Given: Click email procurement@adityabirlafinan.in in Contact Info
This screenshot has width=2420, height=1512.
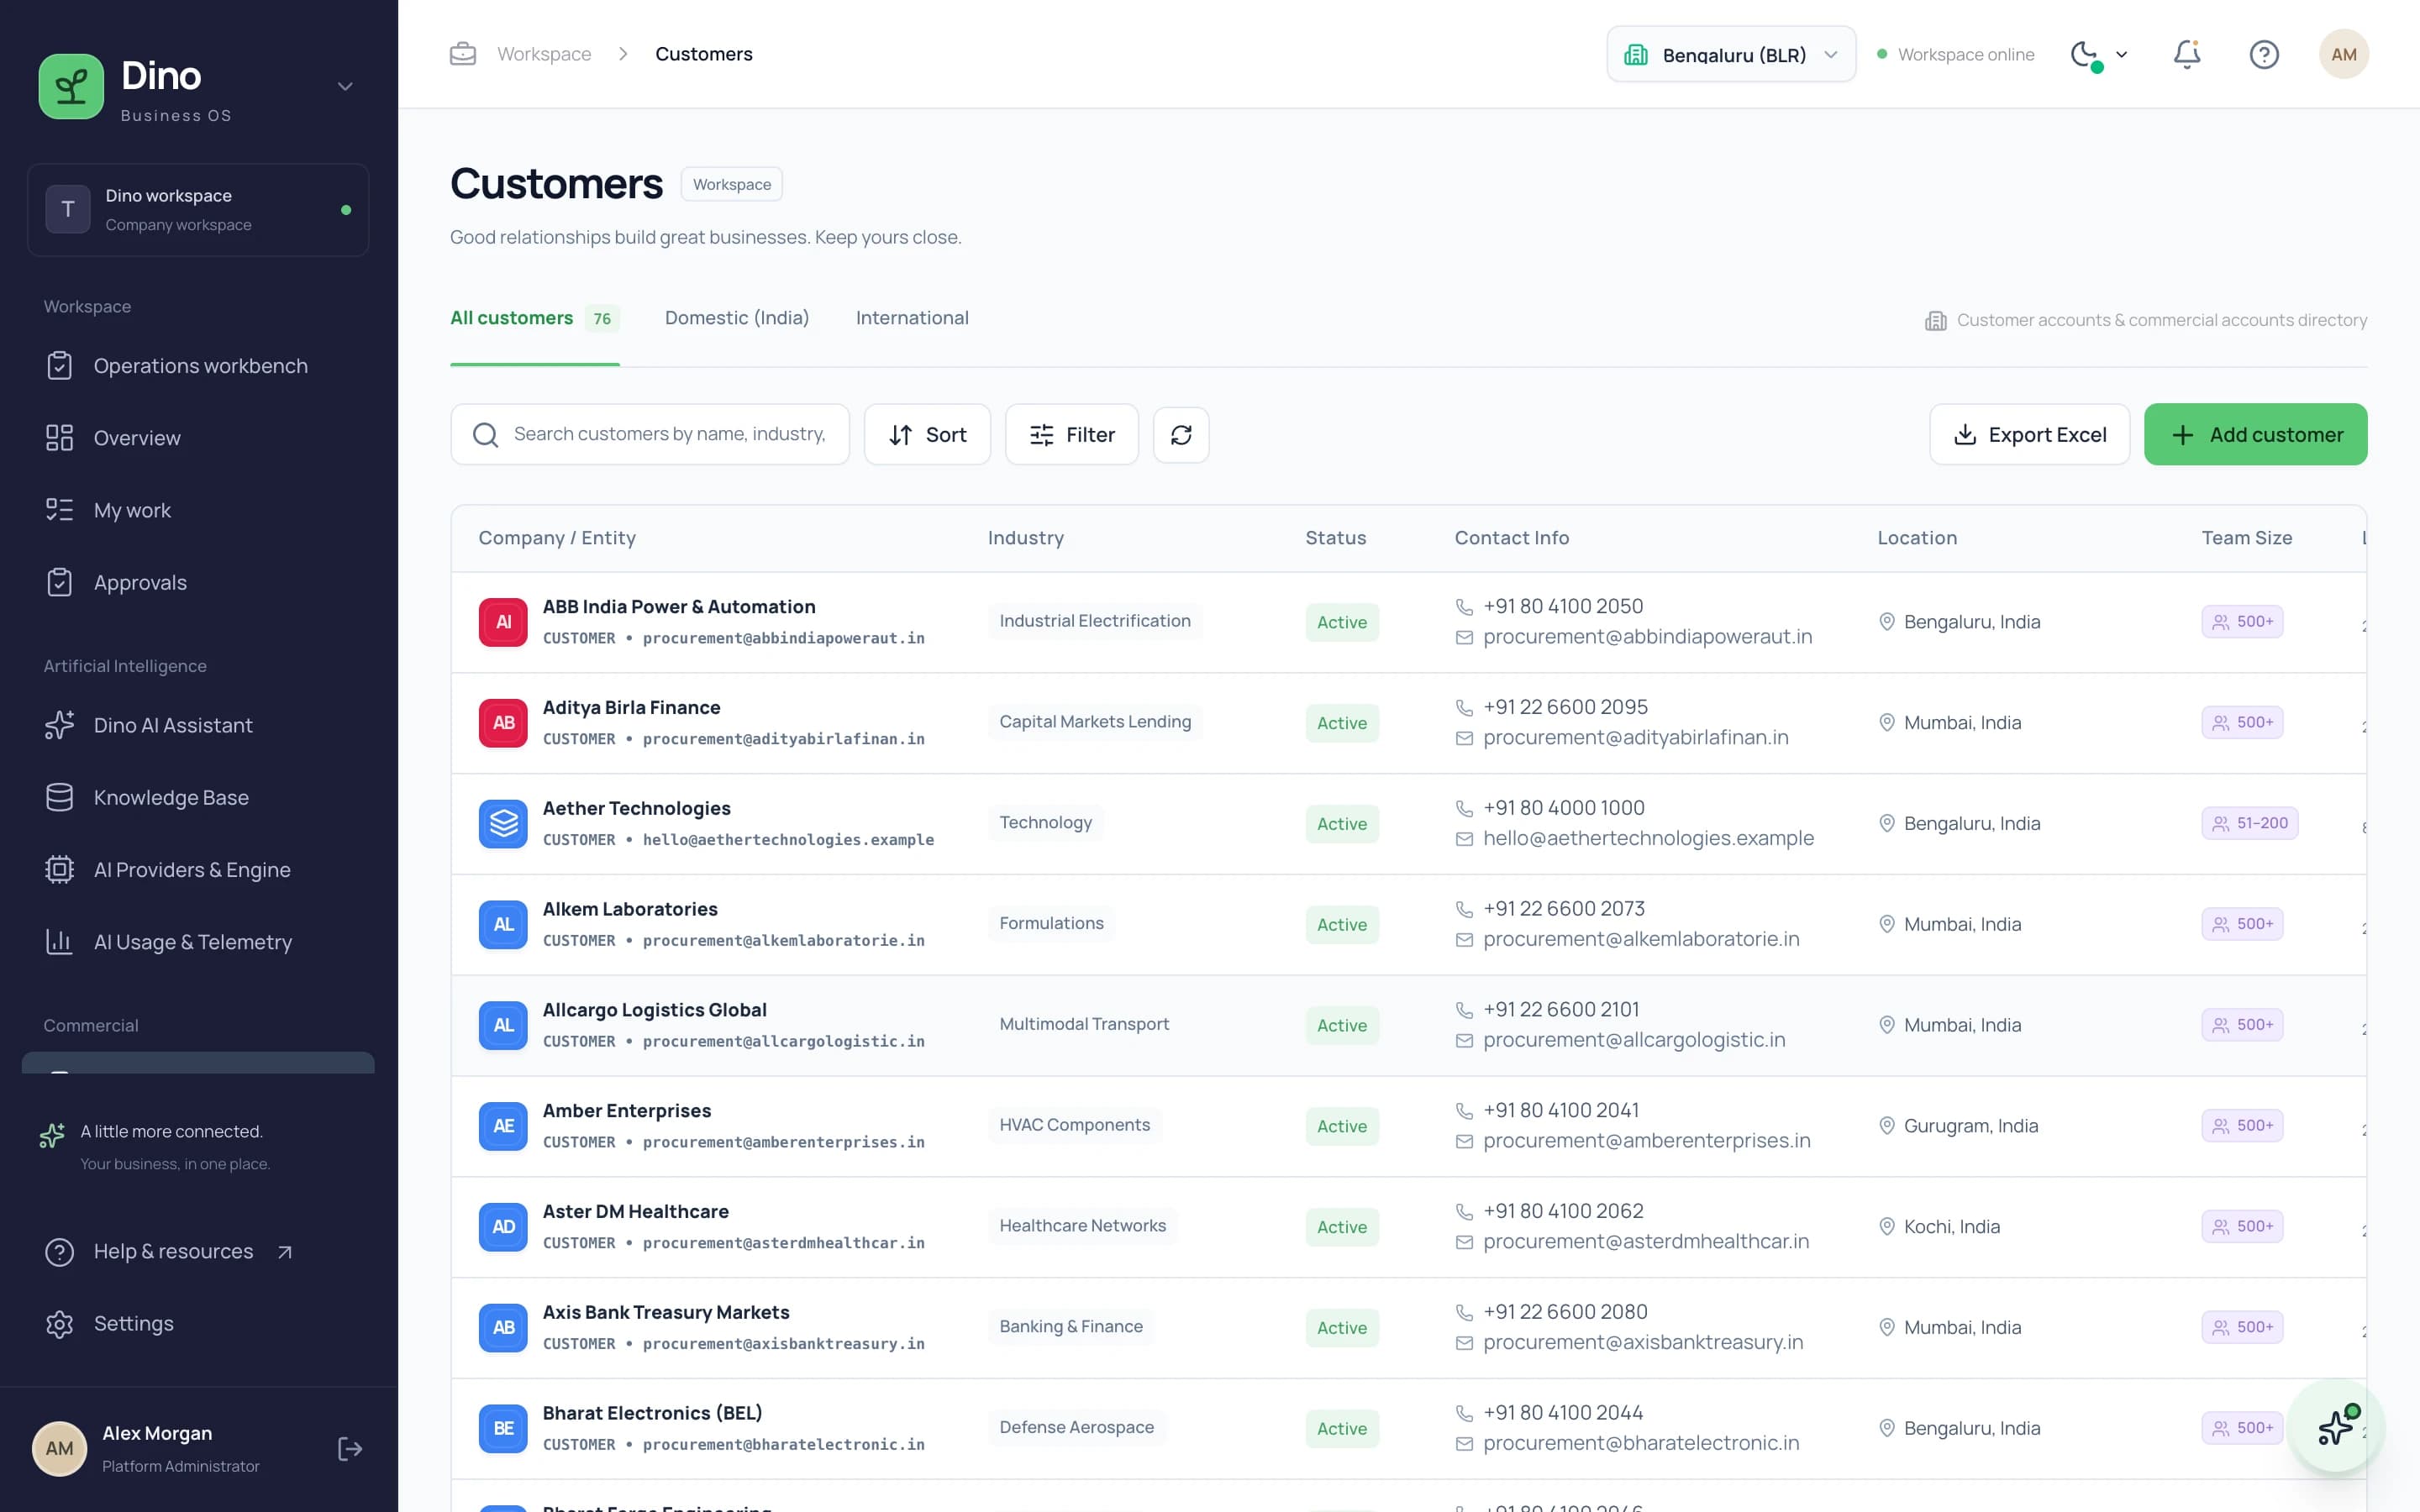Looking at the screenshot, I should point(1635,737).
